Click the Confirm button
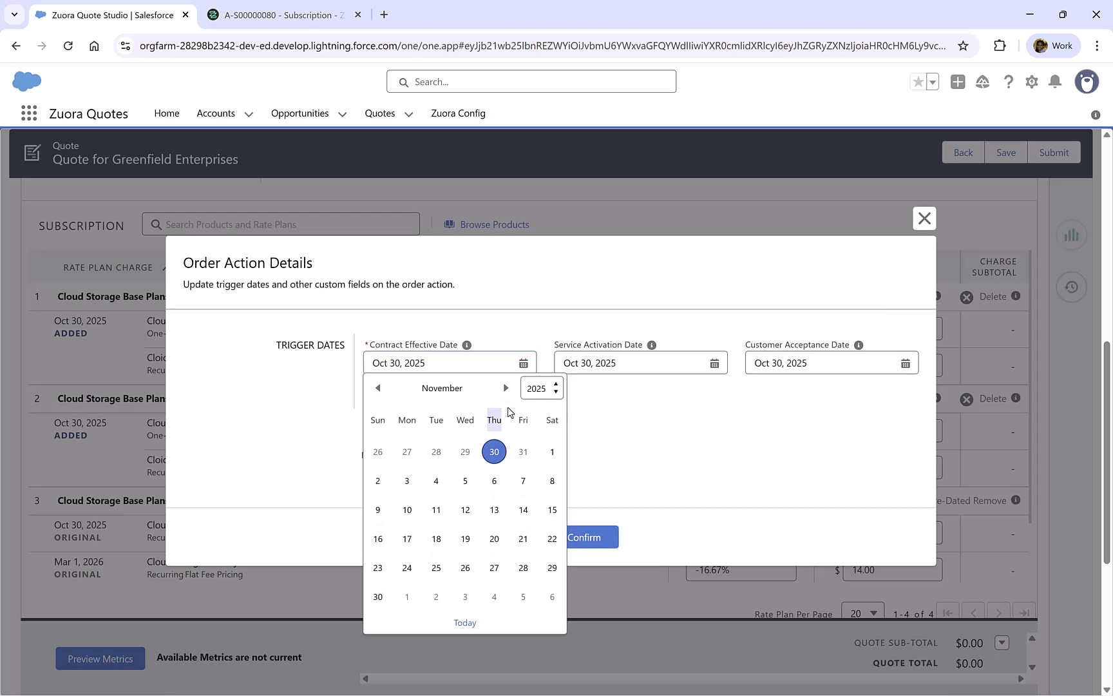The width and height of the screenshot is (1113, 696). click(587, 537)
